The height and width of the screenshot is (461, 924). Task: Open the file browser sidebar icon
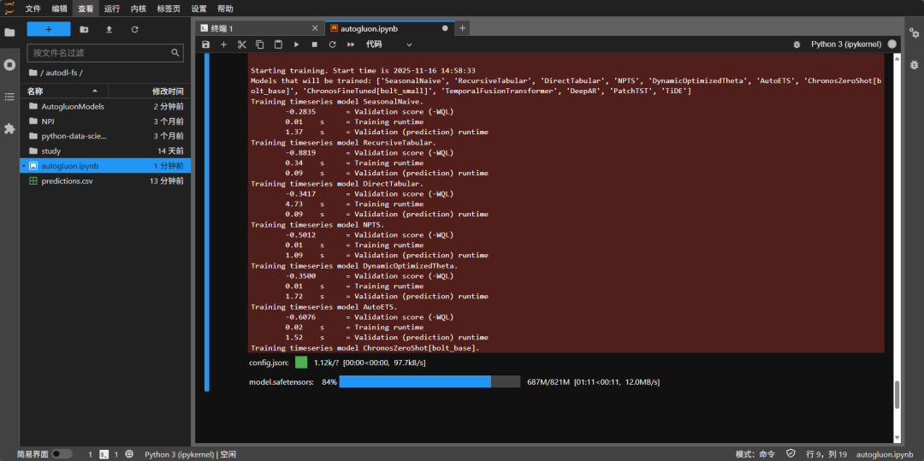9,33
